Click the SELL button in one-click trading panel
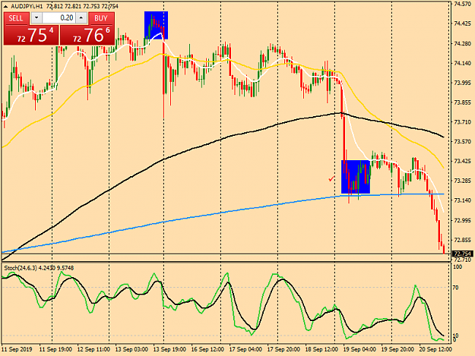The width and height of the screenshot is (475, 356). coord(16,18)
